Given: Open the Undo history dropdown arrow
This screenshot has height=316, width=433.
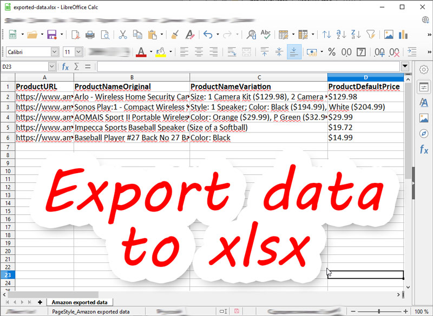Looking at the screenshot, I should (218, 35).
